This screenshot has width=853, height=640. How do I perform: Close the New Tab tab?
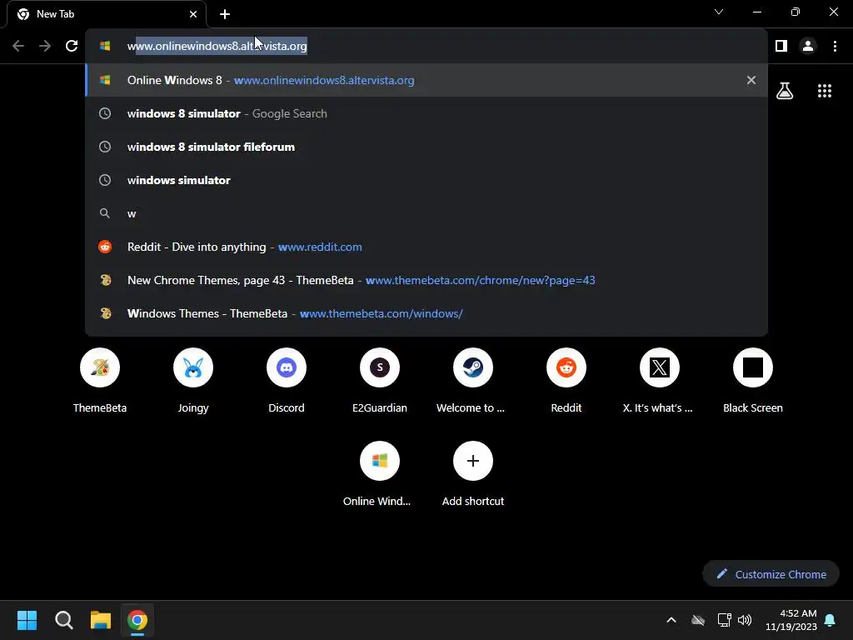pyautogui.click(x=193, y=14)
